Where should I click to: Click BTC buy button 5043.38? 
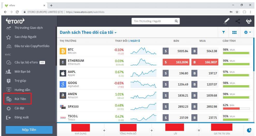tap(205, 51)
